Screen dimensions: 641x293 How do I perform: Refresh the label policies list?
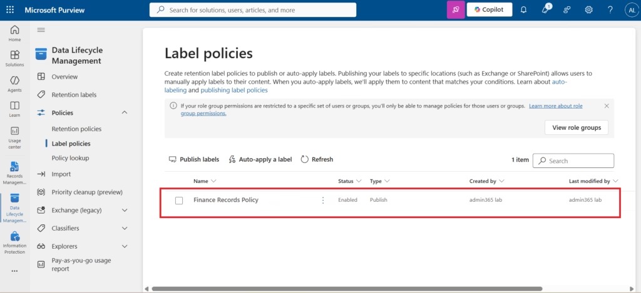317,159
